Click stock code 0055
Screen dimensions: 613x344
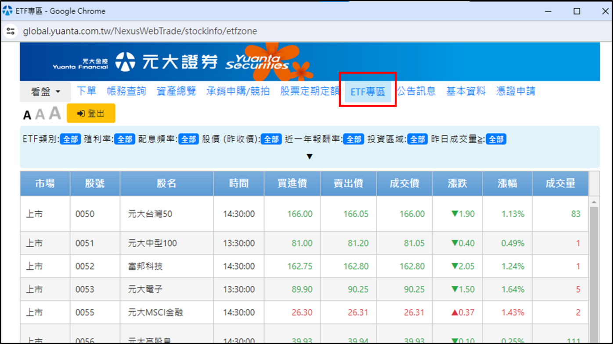tap(85, 313)
